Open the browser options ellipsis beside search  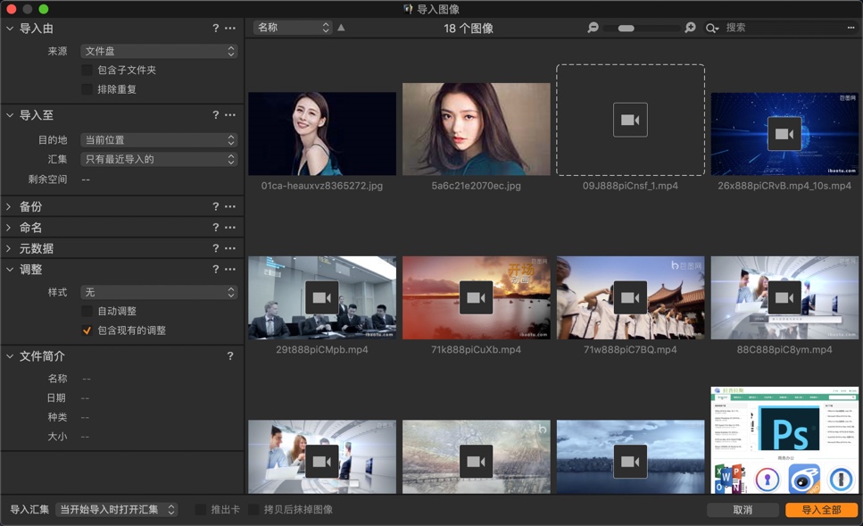851,28
